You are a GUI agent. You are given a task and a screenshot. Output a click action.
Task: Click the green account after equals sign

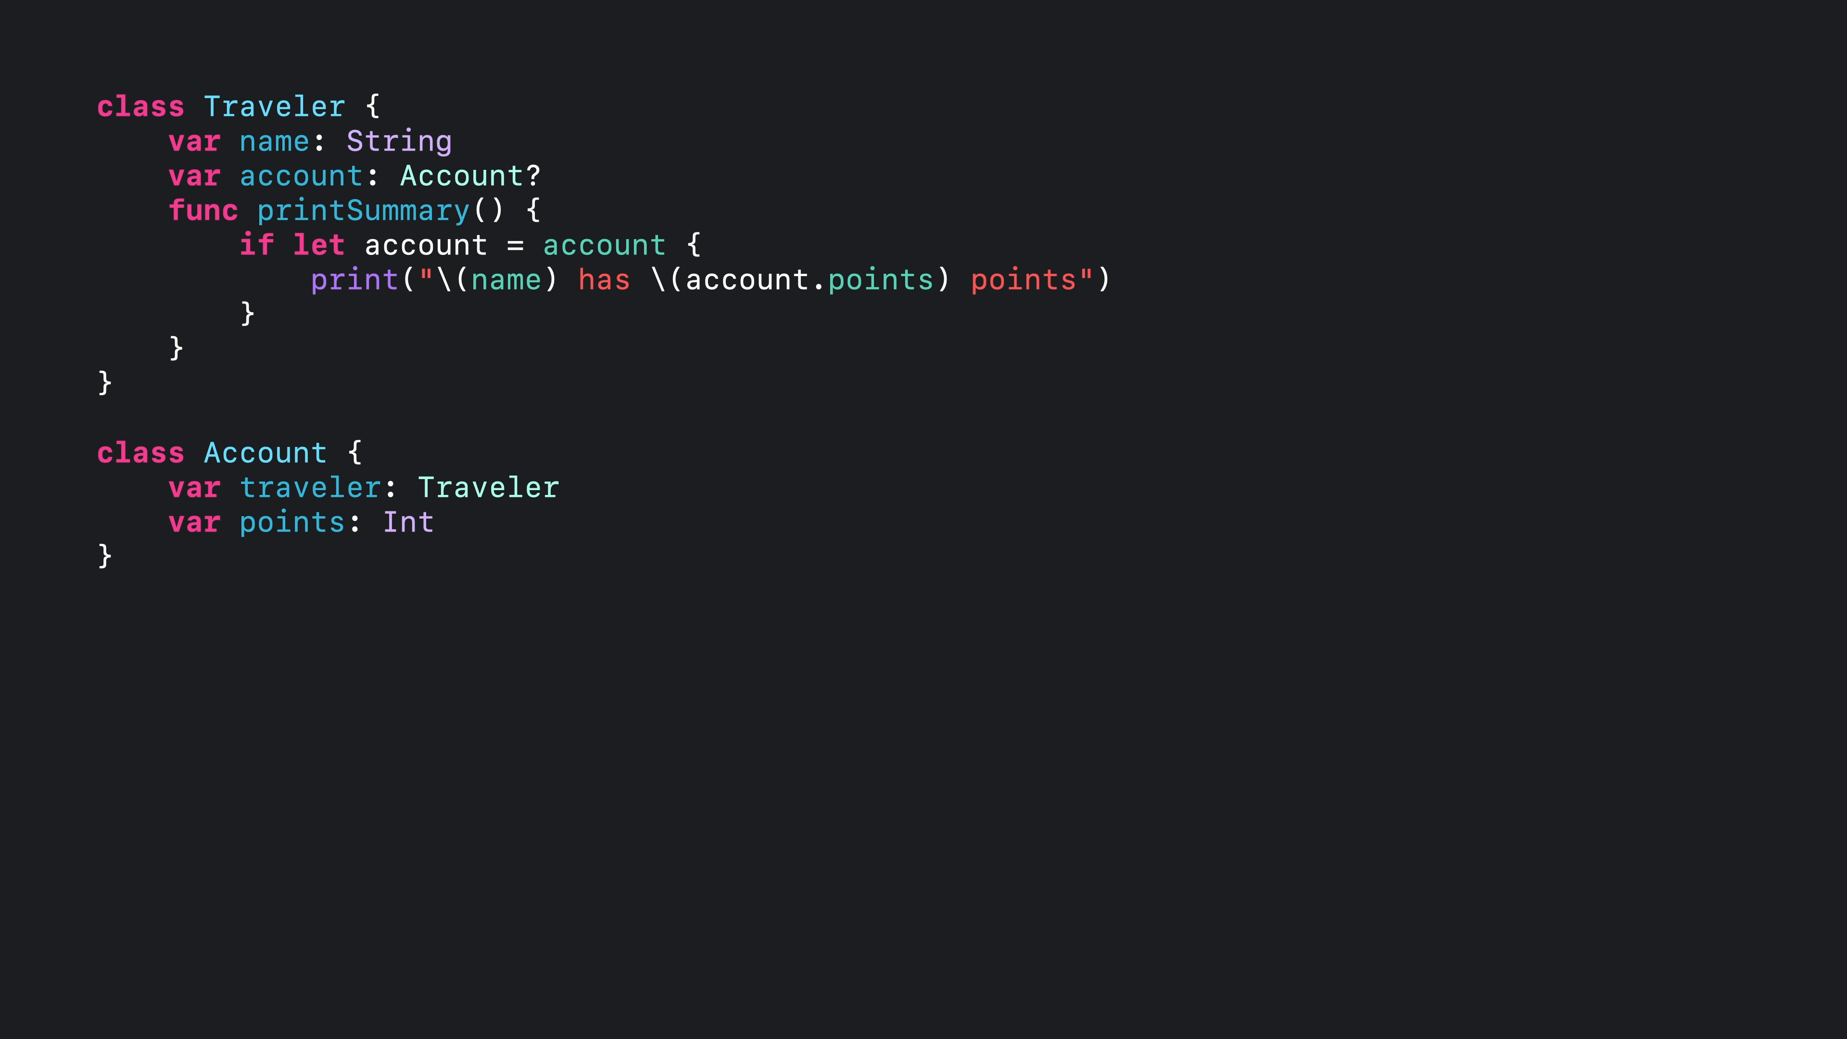pyautogui.click(x=605, y=245)
